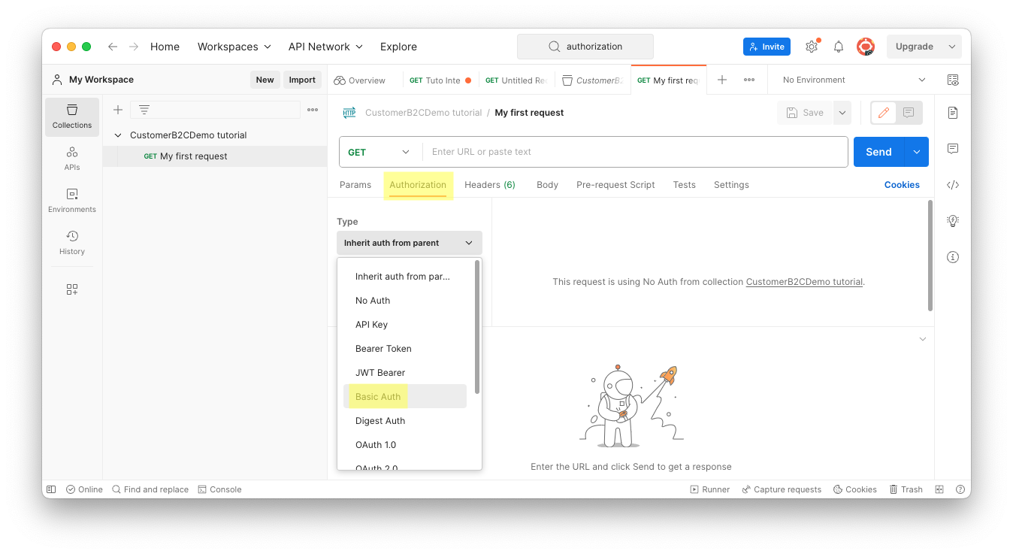The height and width of the screenshot is (554, 1013).
Task: Switch to the Pre-request Script tab
Action: pyautogui.click(x=615, y=185)
